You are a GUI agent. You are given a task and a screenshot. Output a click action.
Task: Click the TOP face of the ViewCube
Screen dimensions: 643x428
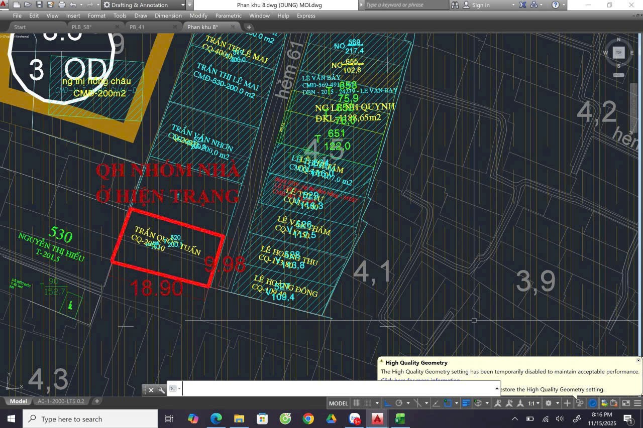(619, 52)
